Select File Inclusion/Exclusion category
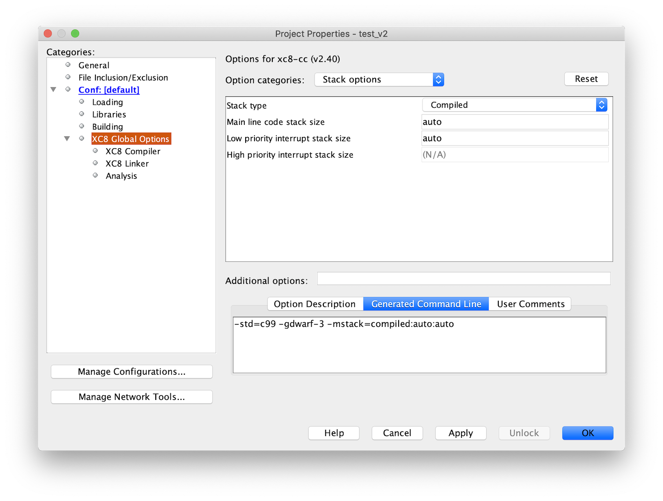 click(123, 78)
